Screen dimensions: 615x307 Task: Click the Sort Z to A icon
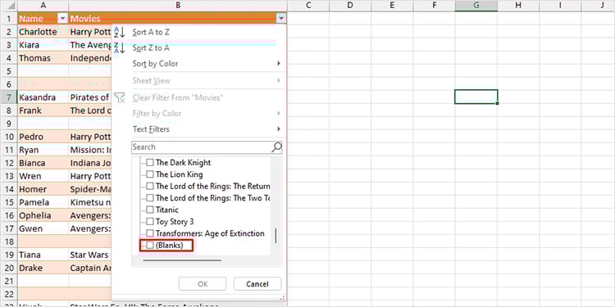pyautogui.click(x=119, y=48)
